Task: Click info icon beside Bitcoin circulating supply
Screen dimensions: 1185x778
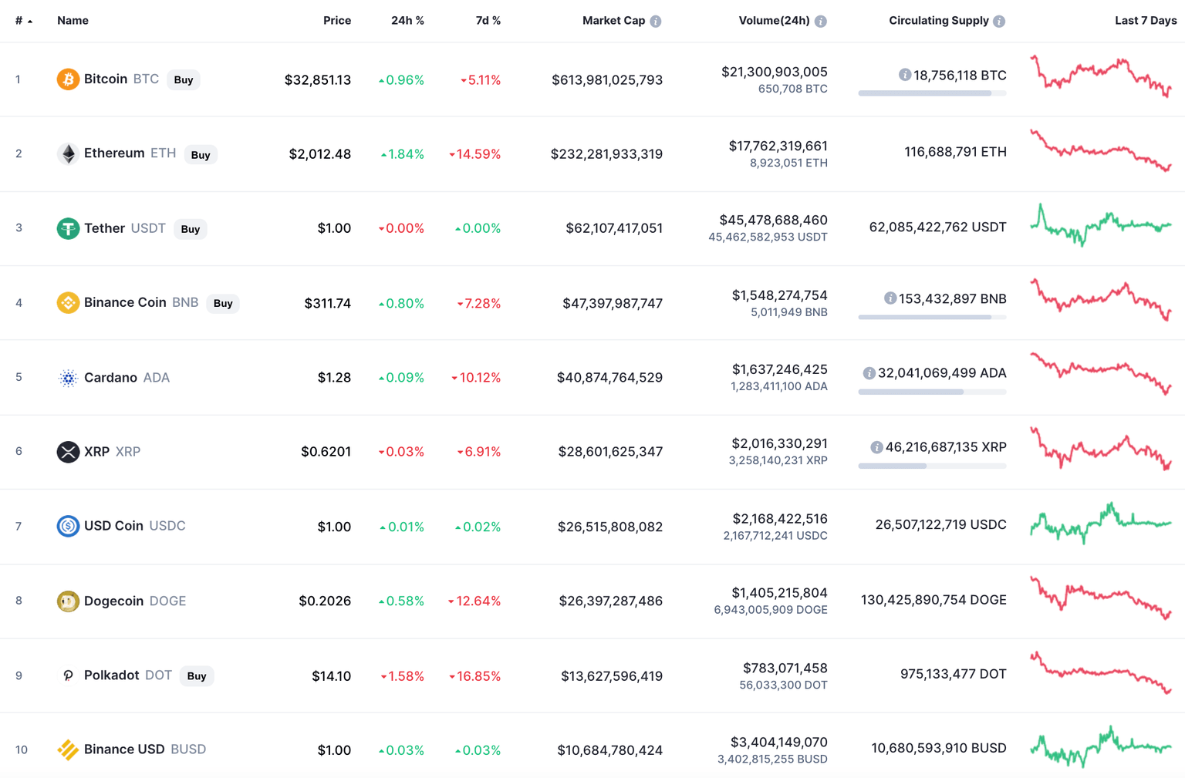Action: click(x=904, y=75)
